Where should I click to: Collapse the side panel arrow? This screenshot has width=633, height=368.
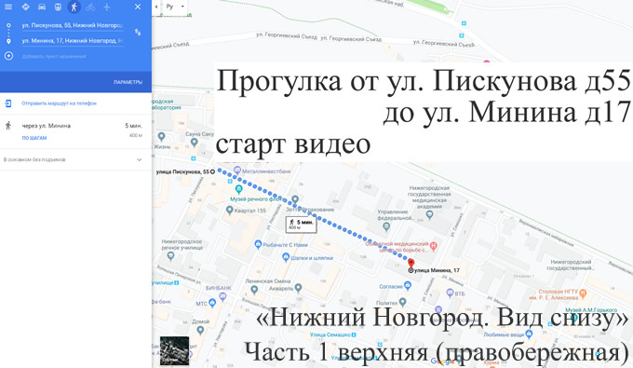[156, 7]
